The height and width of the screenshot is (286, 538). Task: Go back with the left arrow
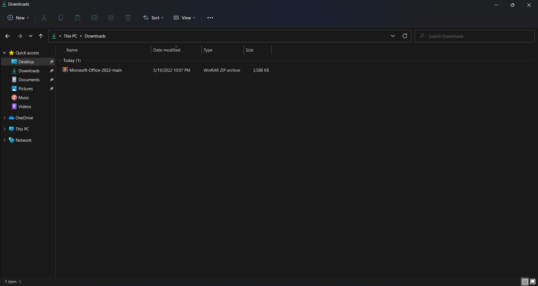8,36
